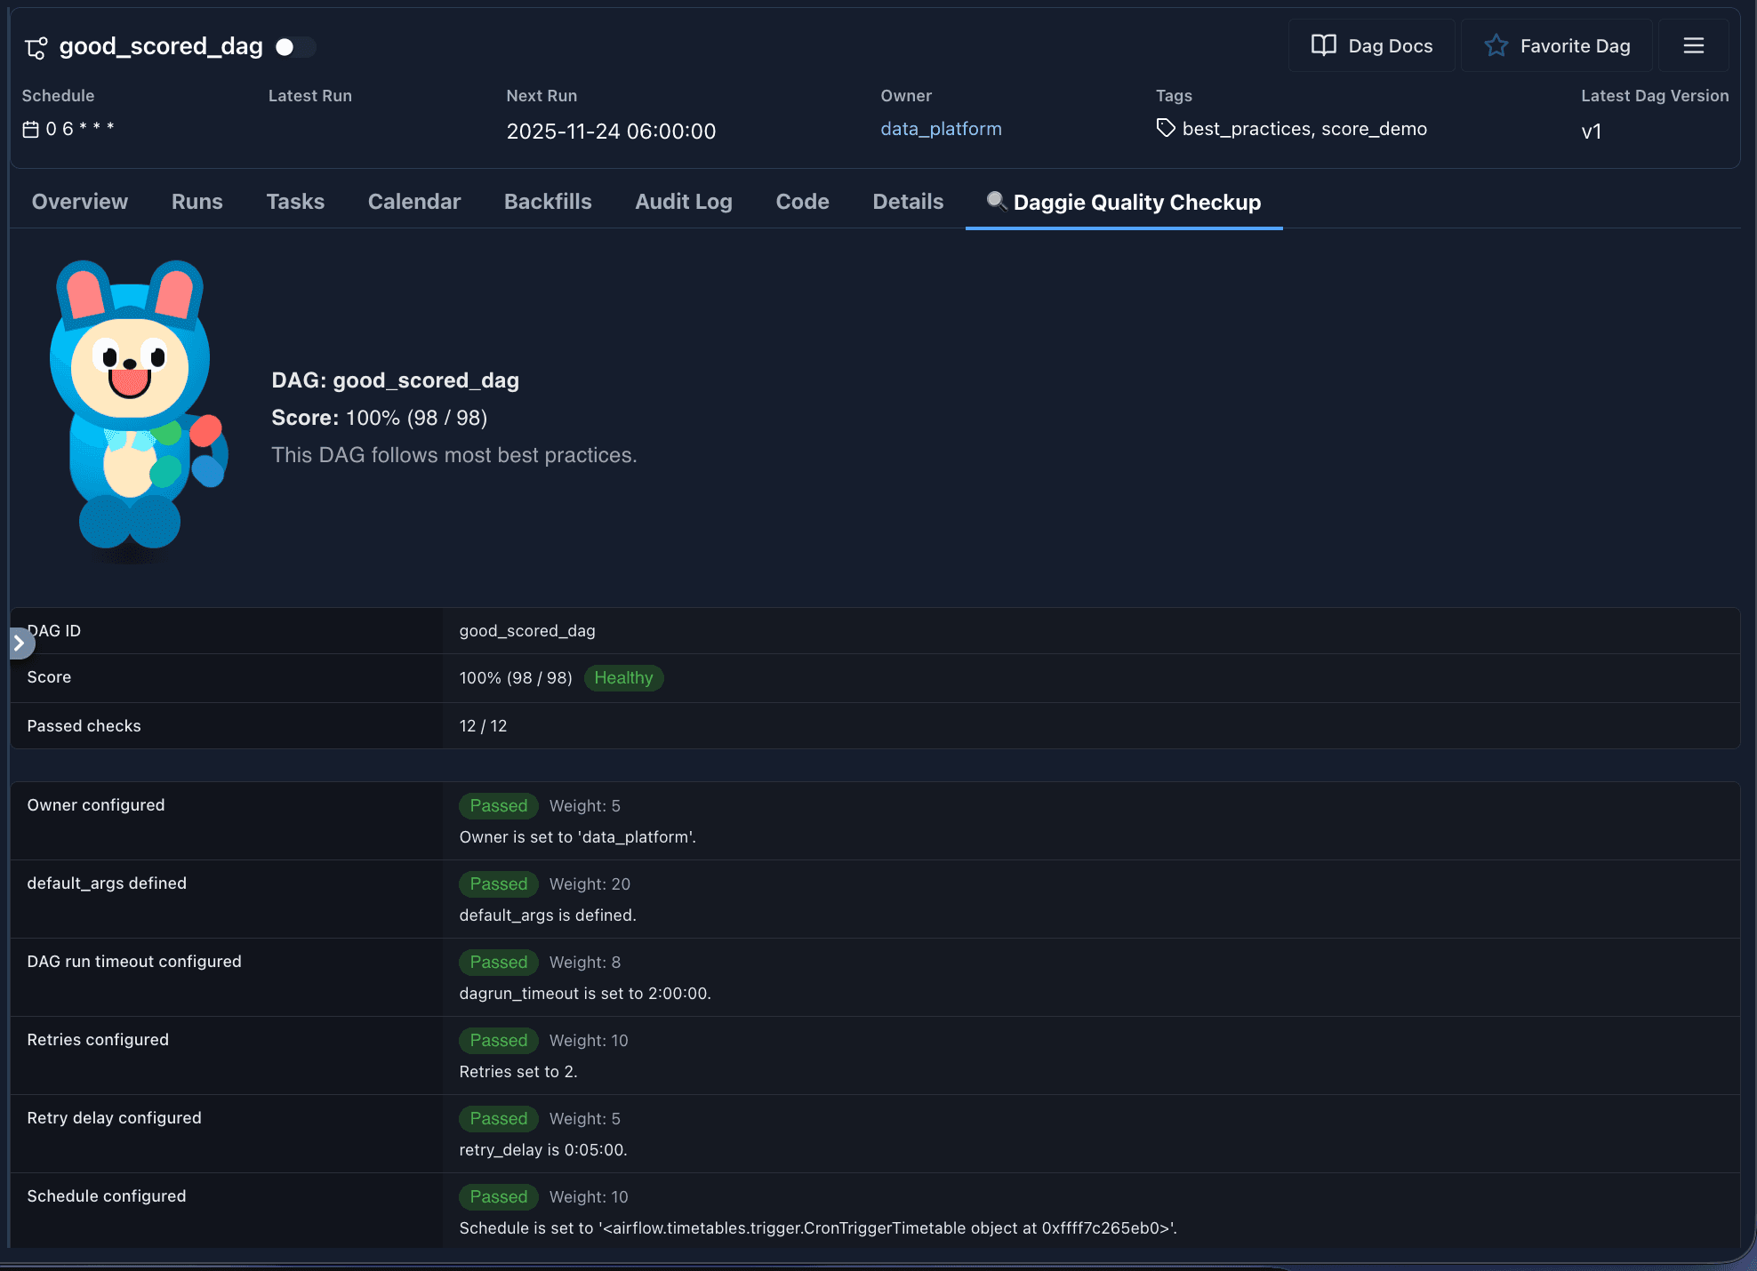Click the 100% score progress indicator

click(x=515, y=677)
